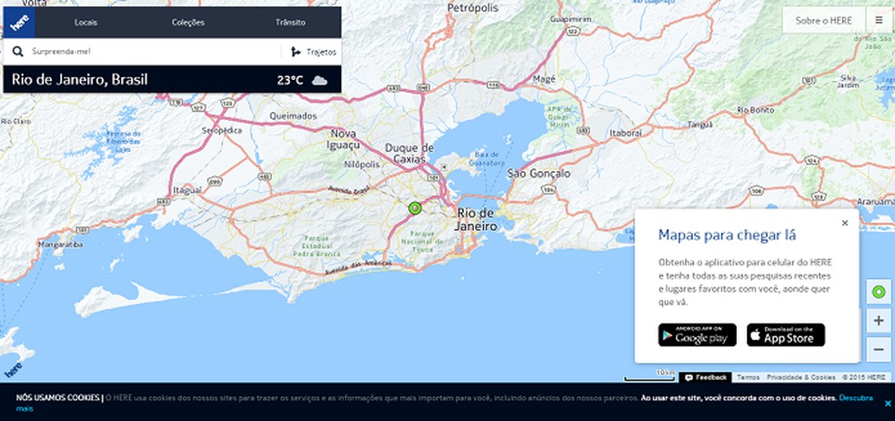The image size is (895, 421).
Task: Open the Trajetos directions button
Action: 313,52
